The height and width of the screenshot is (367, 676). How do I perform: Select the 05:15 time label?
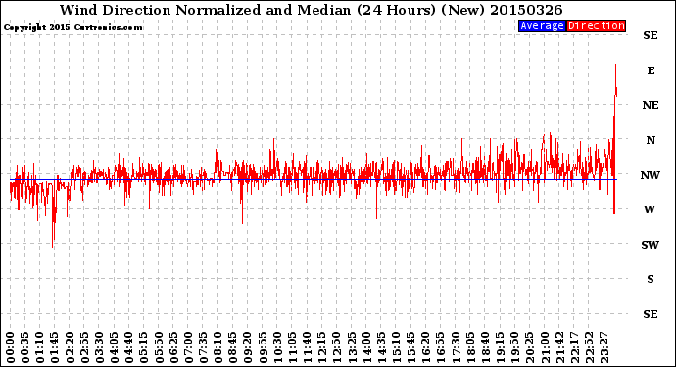click(x=144, y=347)
